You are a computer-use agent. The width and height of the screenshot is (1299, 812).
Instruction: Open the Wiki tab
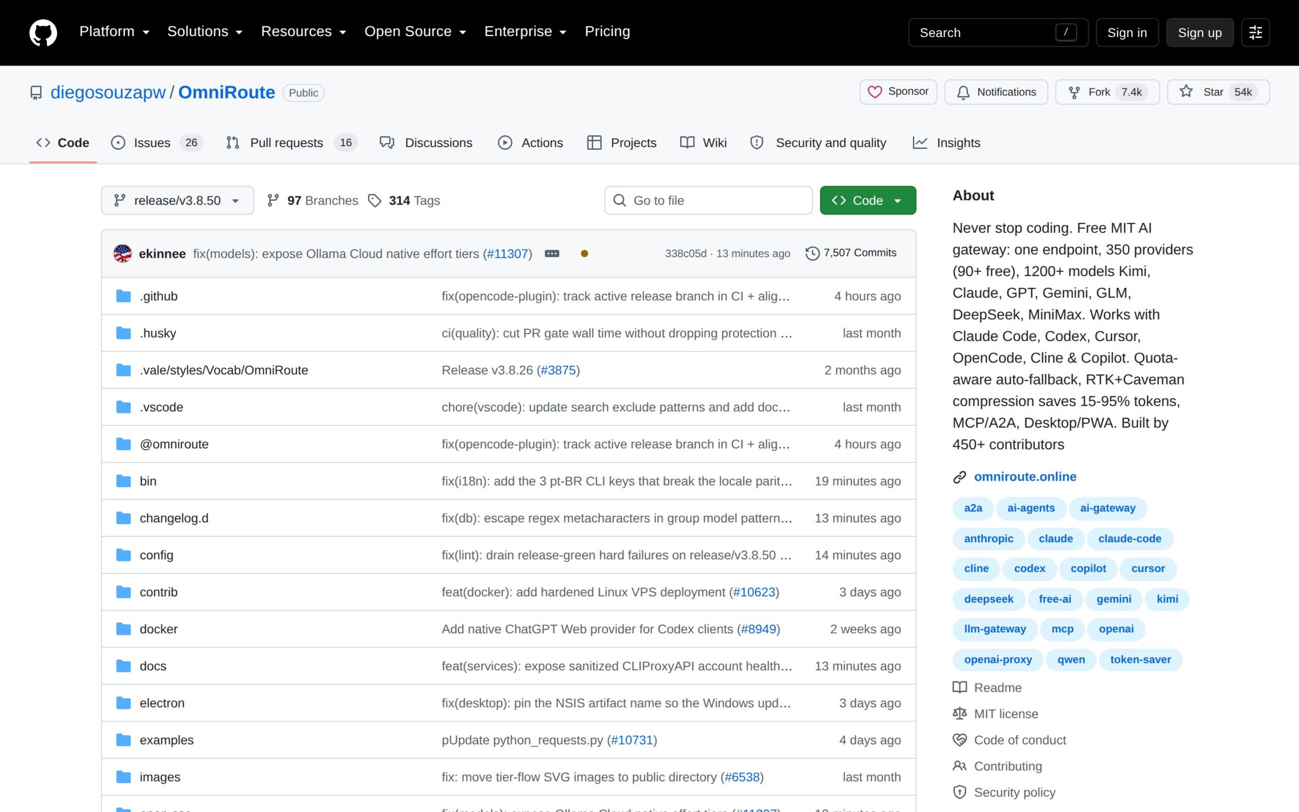[x=703, y=143]
